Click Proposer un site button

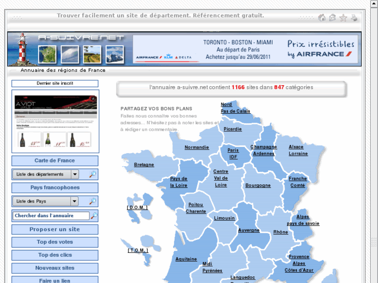tap(55, 230)
